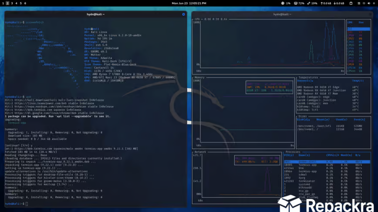Open the grid applet icon in top bar
378x212 pixels.
pos(359,3)
